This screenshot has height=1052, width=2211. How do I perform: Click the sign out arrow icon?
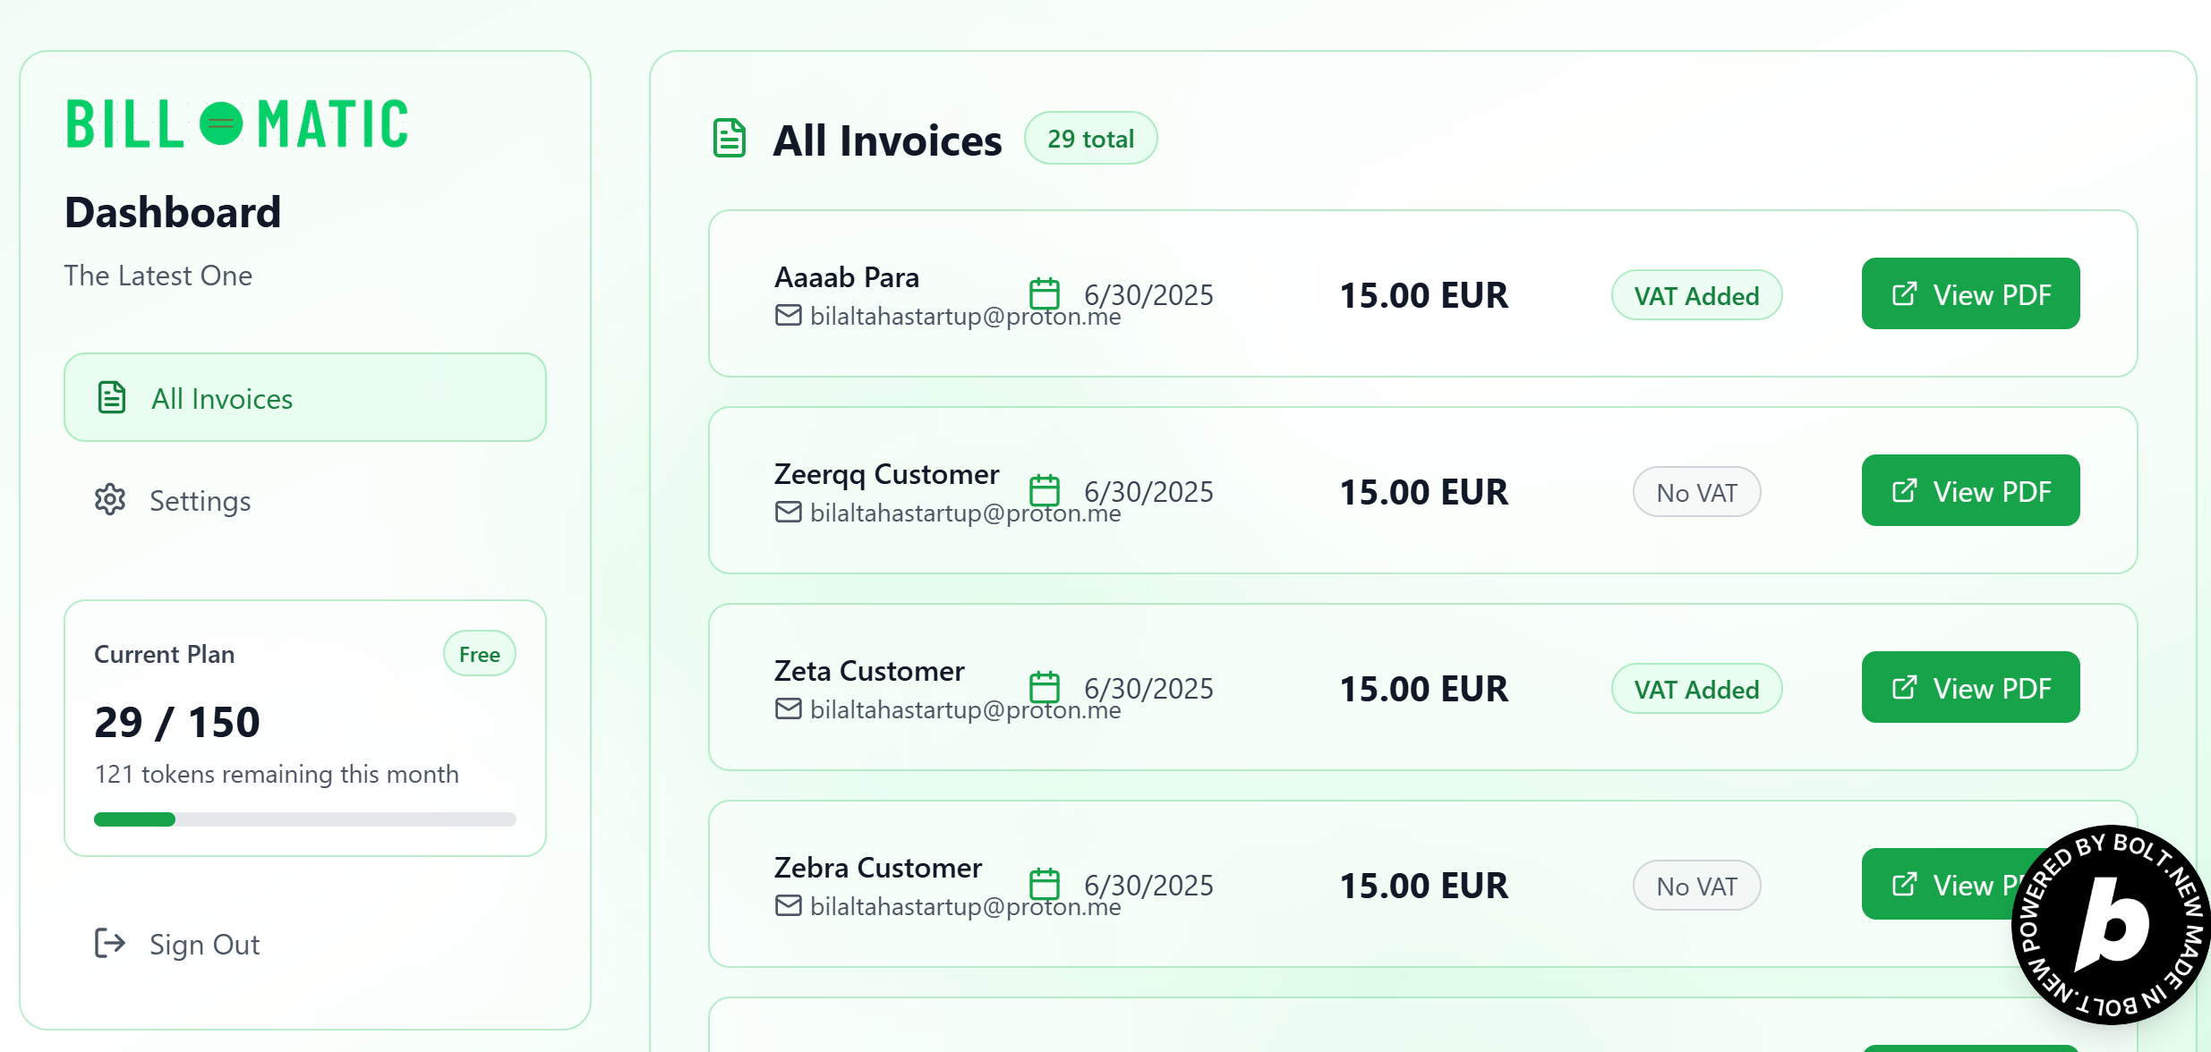click(110, 943)
